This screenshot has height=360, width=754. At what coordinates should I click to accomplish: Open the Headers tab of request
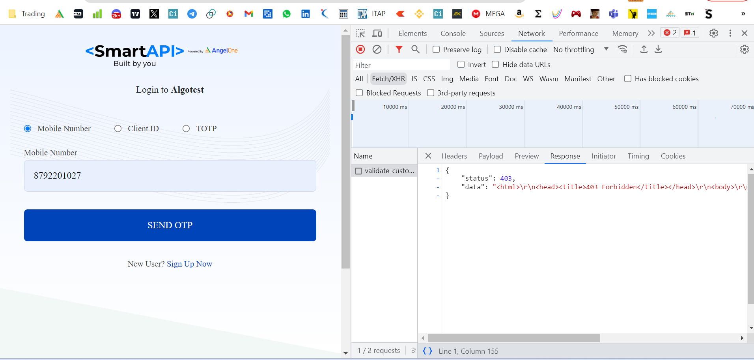point(454,156)
